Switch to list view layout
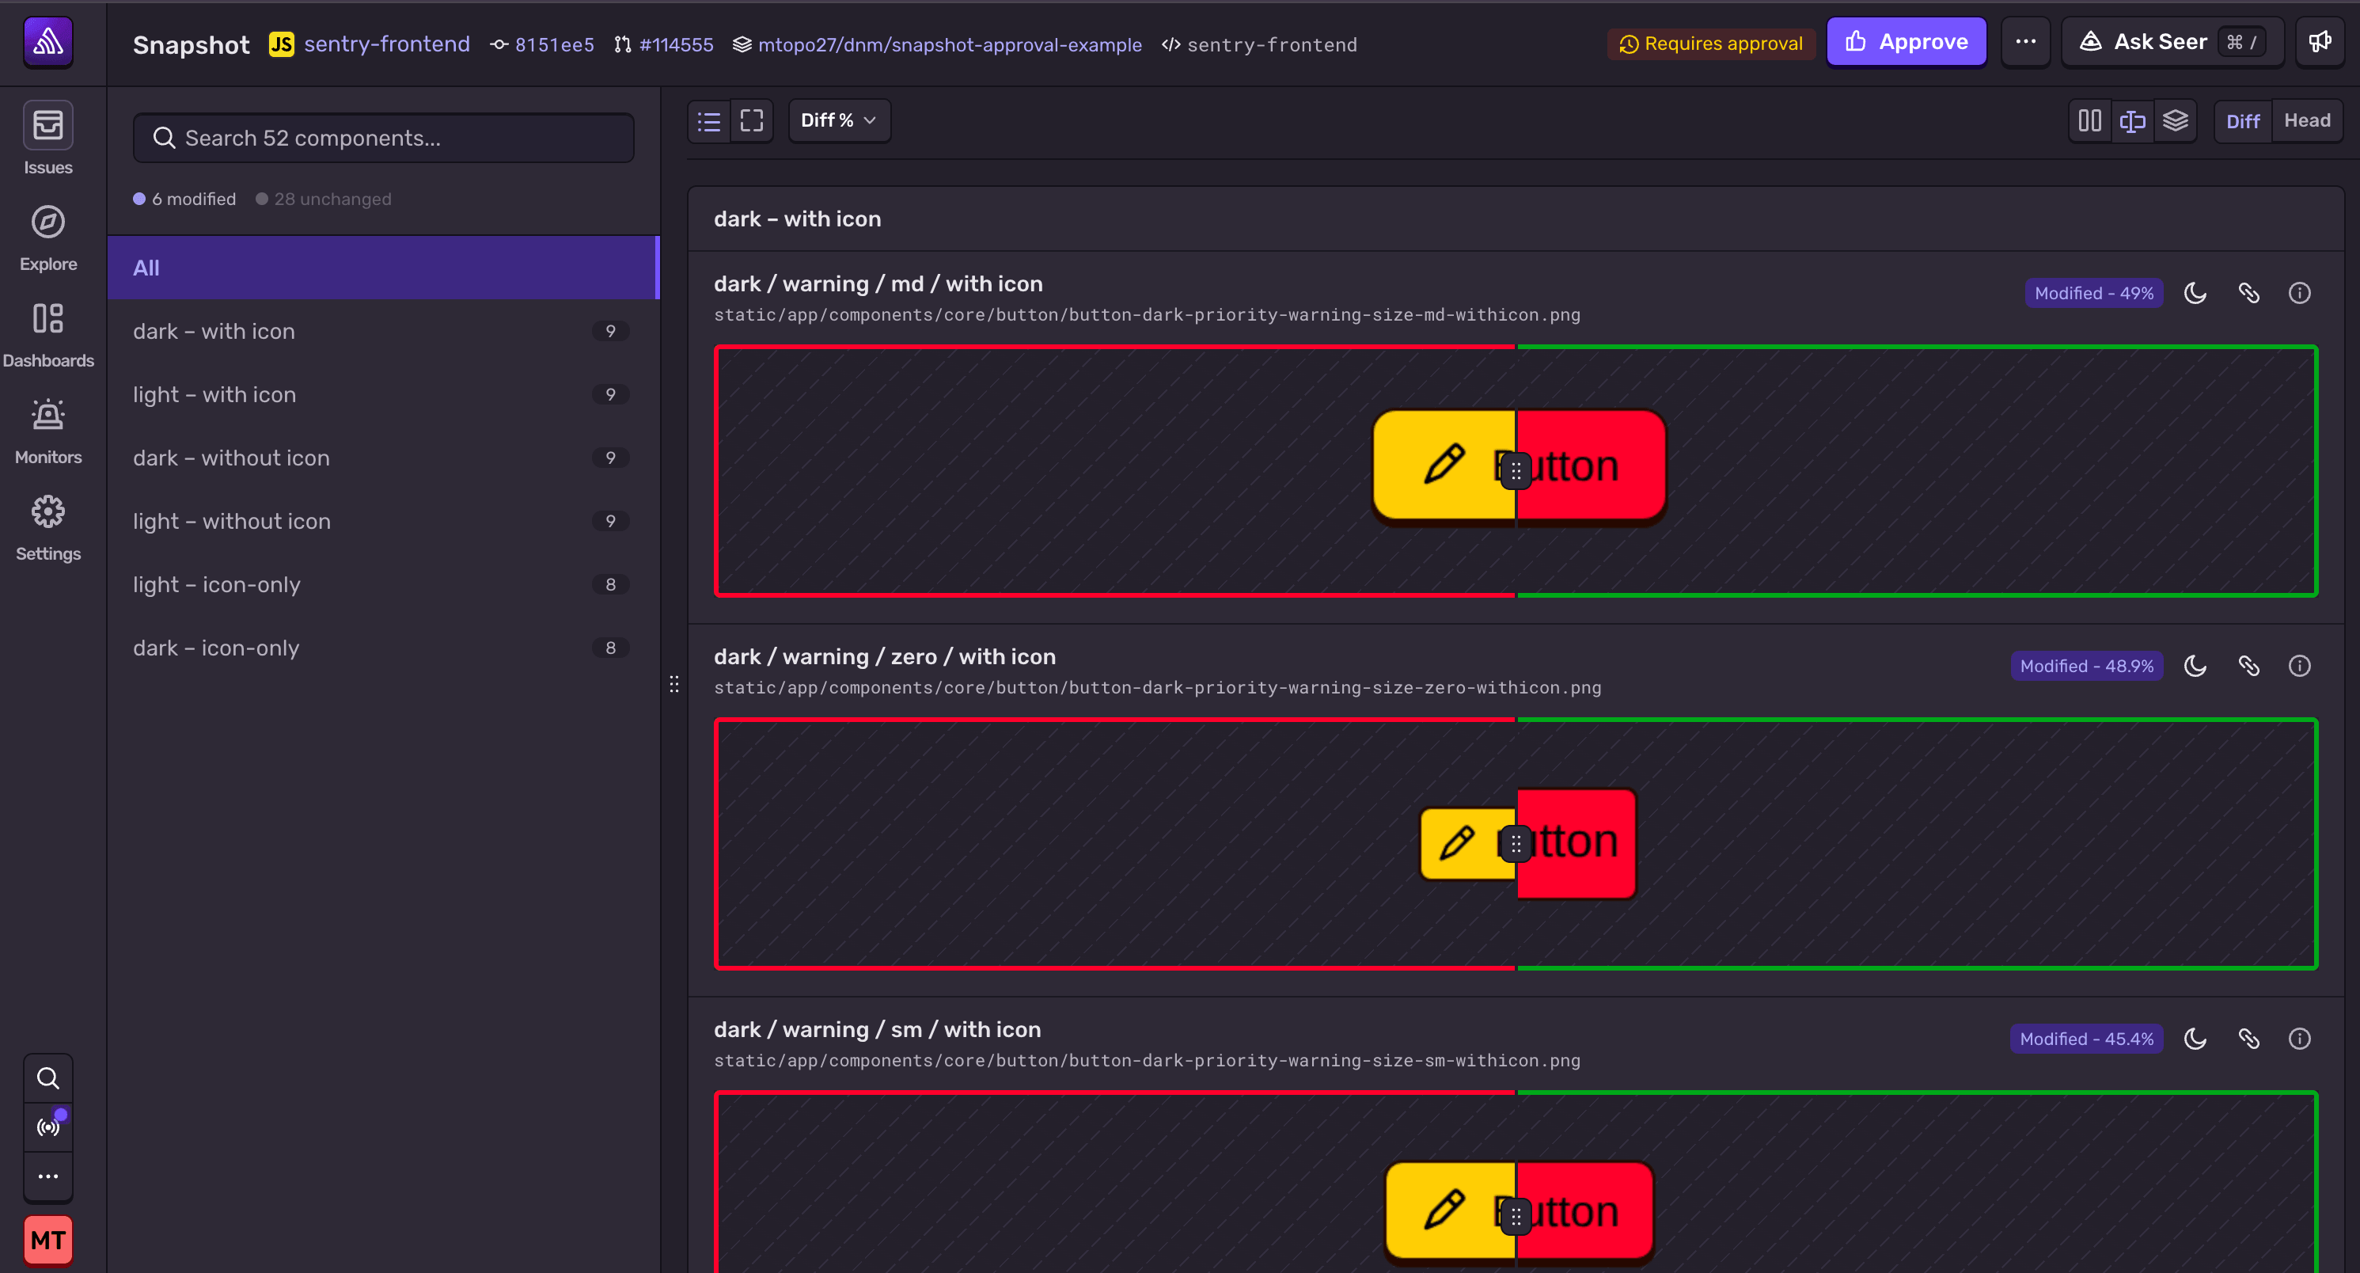Image resolution: width=2360 pixels, height=1273 pixels. (x=709, y=121)
